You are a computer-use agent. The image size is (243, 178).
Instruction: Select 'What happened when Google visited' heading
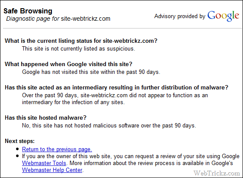[68, 64]
